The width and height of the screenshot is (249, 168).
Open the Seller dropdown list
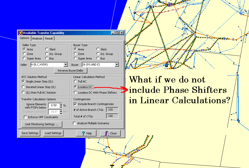tap(66, 65)
